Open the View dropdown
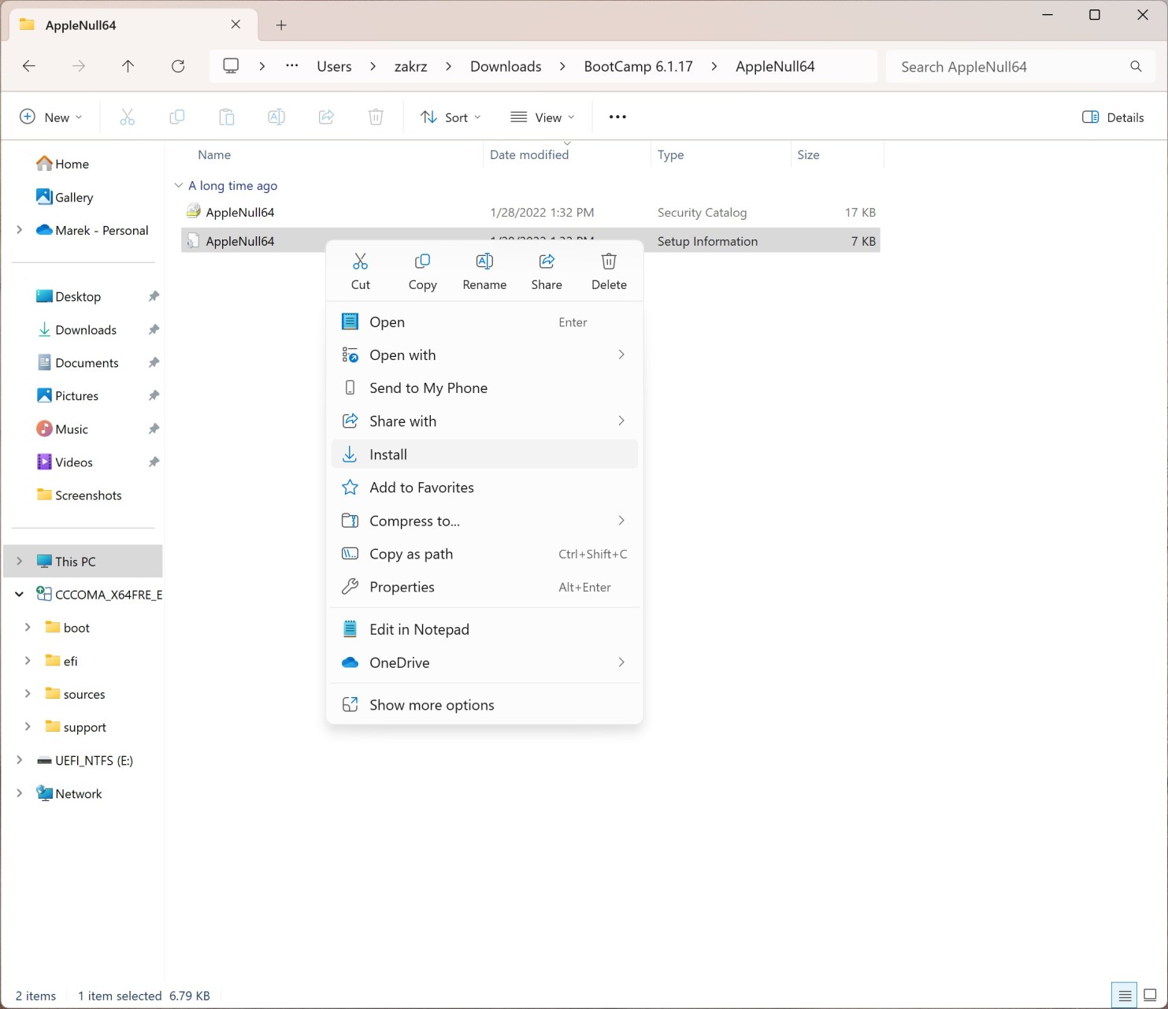The width and height of the screenshot is (1168, 1009). [x=543, y=117]
